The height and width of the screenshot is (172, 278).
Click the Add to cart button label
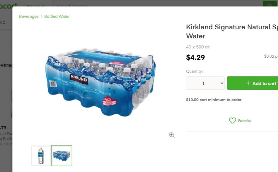(x=264, y=84)
